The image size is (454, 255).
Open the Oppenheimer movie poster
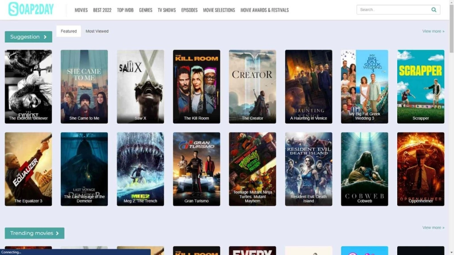[421, 169]
